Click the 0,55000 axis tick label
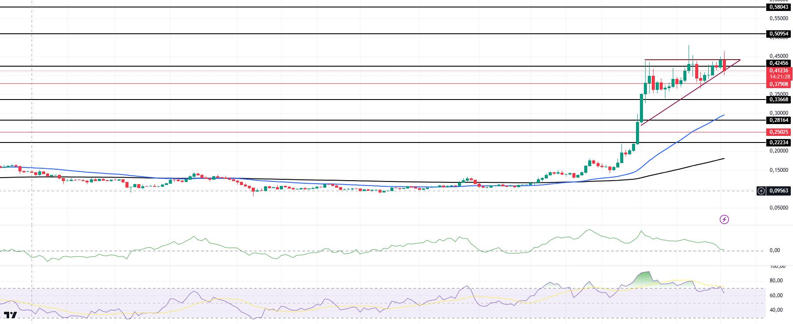The image size is (793, 324). click(x=779, y=18)
